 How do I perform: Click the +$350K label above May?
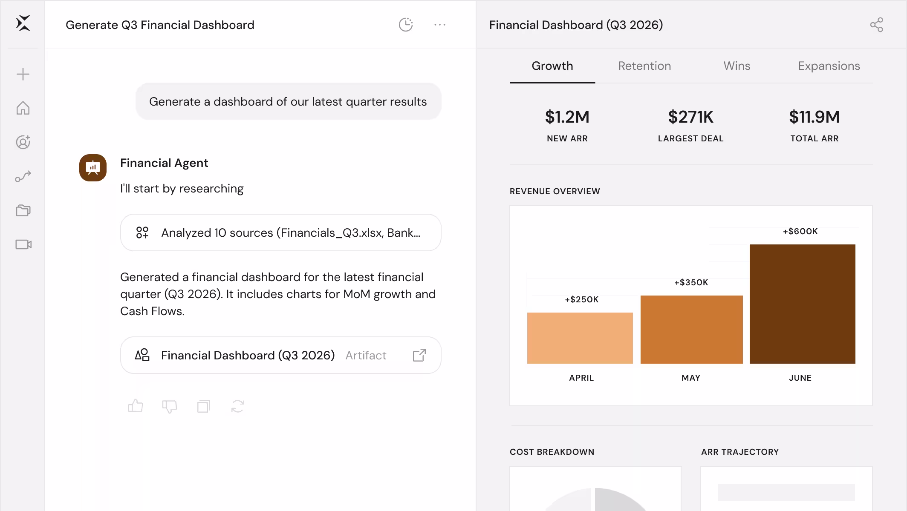(691, 282)
